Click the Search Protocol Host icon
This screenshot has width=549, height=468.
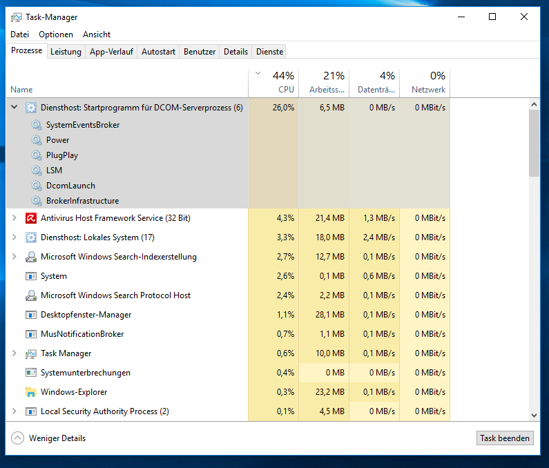(31, 295)
